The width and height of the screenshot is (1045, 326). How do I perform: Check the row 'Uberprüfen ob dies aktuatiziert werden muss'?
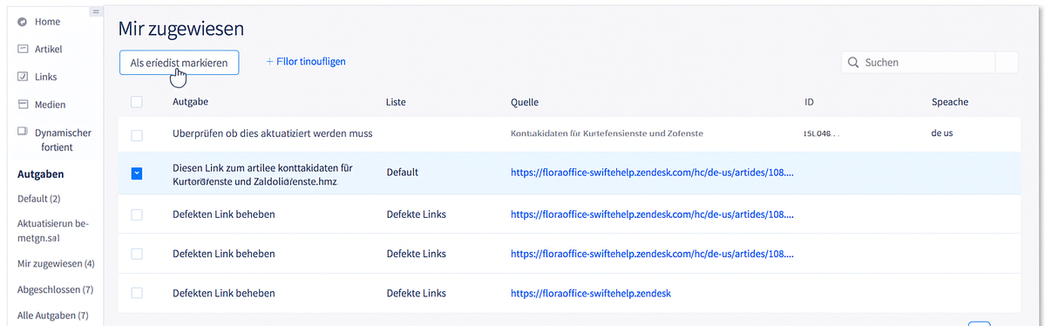point(137,135)
